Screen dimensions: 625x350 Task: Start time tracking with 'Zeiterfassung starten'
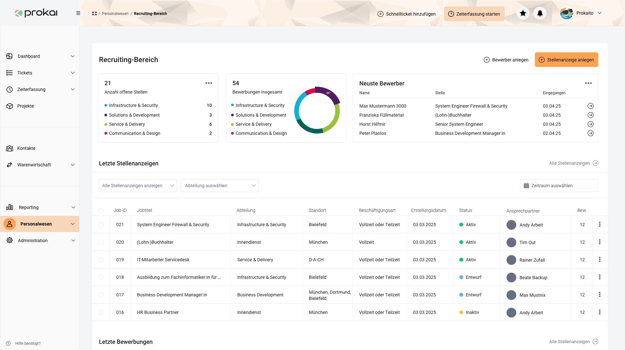[x=474, y=14]
